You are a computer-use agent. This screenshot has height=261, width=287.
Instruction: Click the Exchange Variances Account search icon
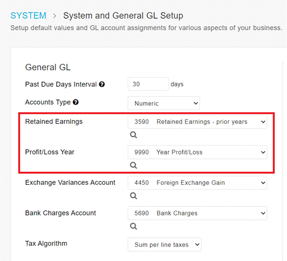[134, 196]
